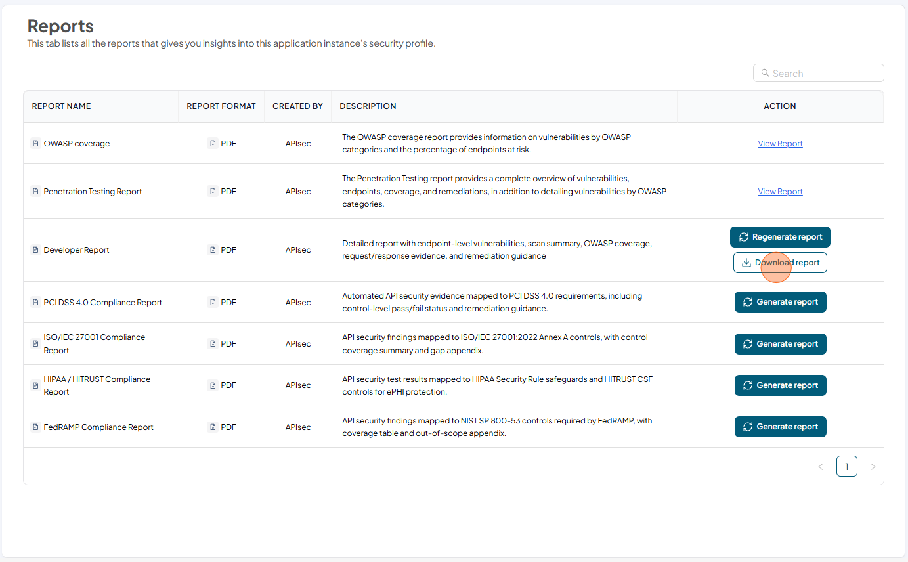Click the CREATED BY column header

click(x=297, y=106)
